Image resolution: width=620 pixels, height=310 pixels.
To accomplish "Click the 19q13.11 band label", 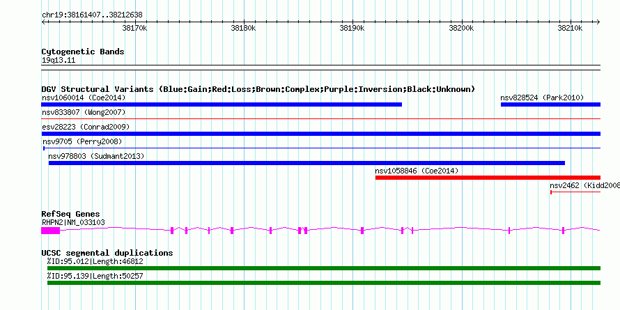I will 59,61.
